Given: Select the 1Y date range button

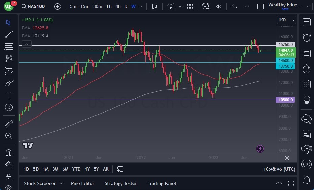Looking at the screenshot, I should 87,169.
